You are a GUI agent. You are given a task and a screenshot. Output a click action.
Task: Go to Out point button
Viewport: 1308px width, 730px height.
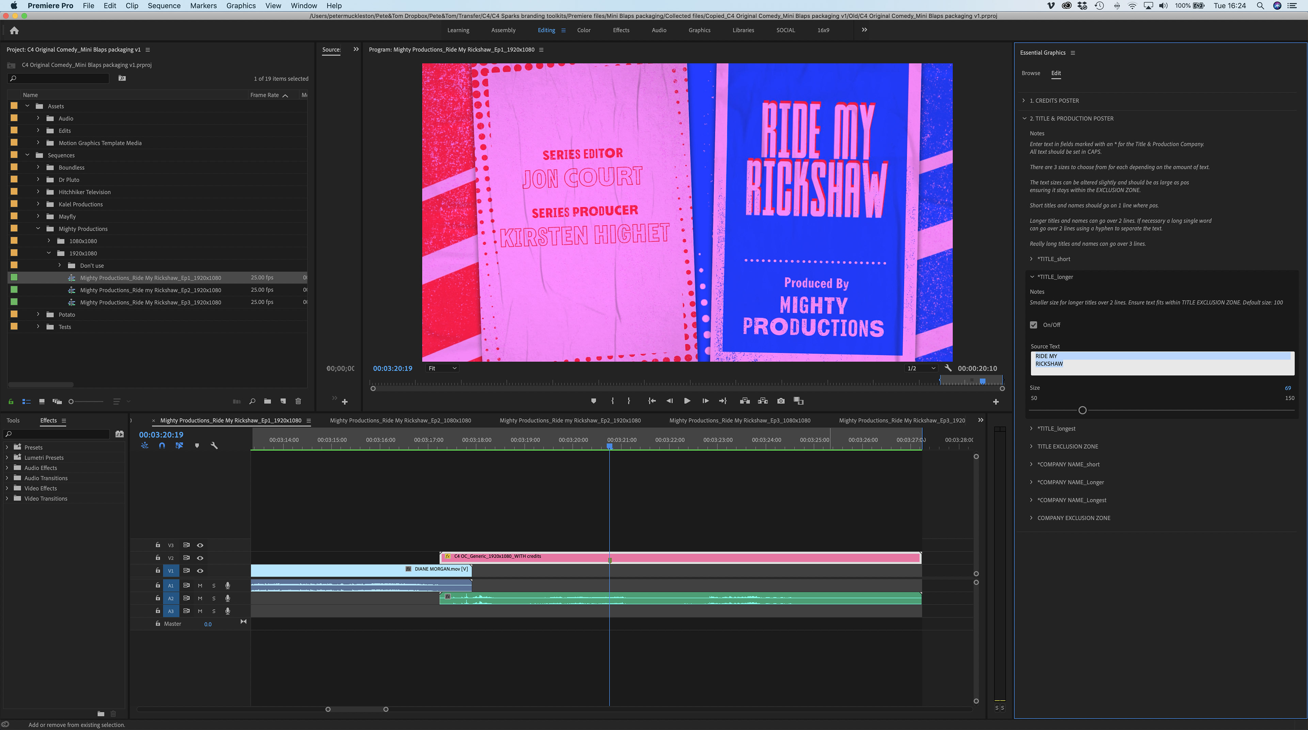723,401
